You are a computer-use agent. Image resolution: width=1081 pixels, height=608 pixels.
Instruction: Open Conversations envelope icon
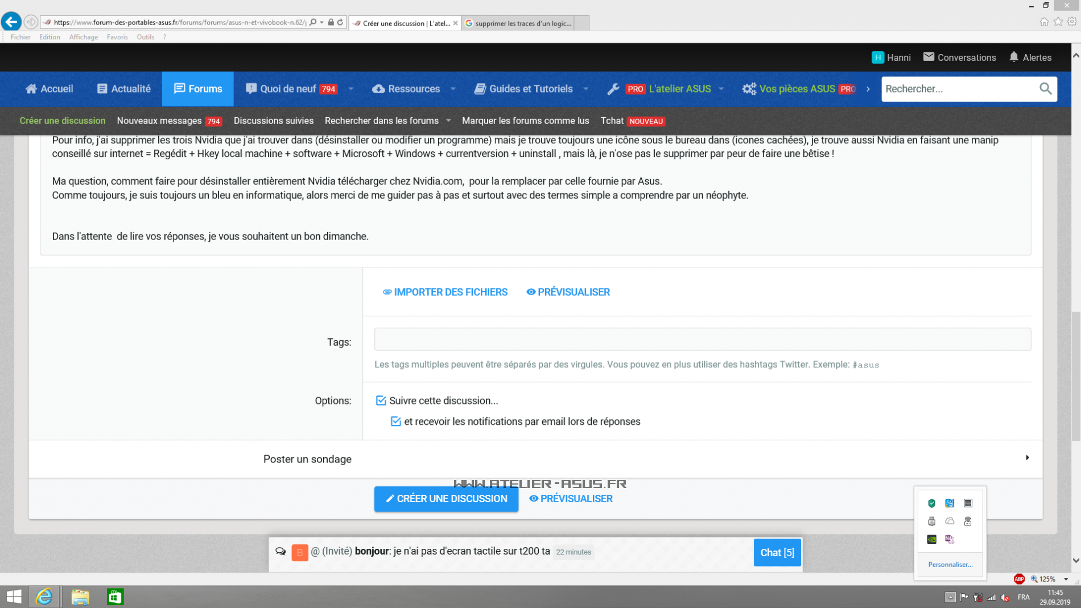tap(929, 57)
